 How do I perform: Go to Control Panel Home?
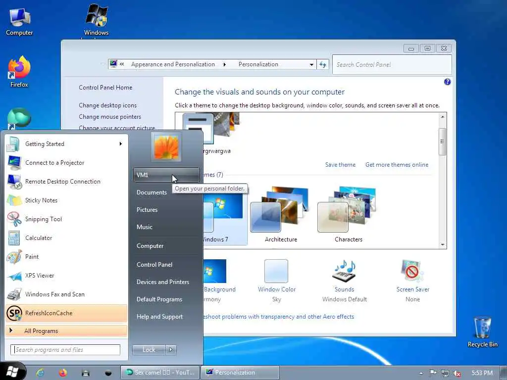pos(105,87)
